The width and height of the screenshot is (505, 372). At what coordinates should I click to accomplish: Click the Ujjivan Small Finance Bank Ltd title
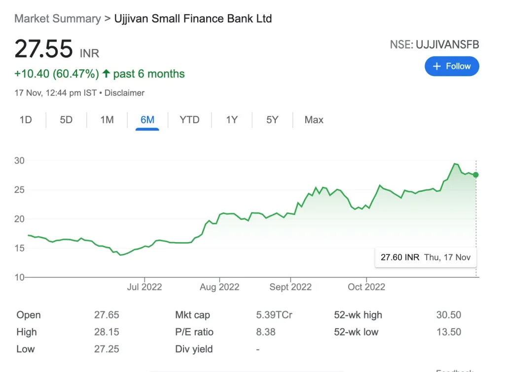(193, 19)
